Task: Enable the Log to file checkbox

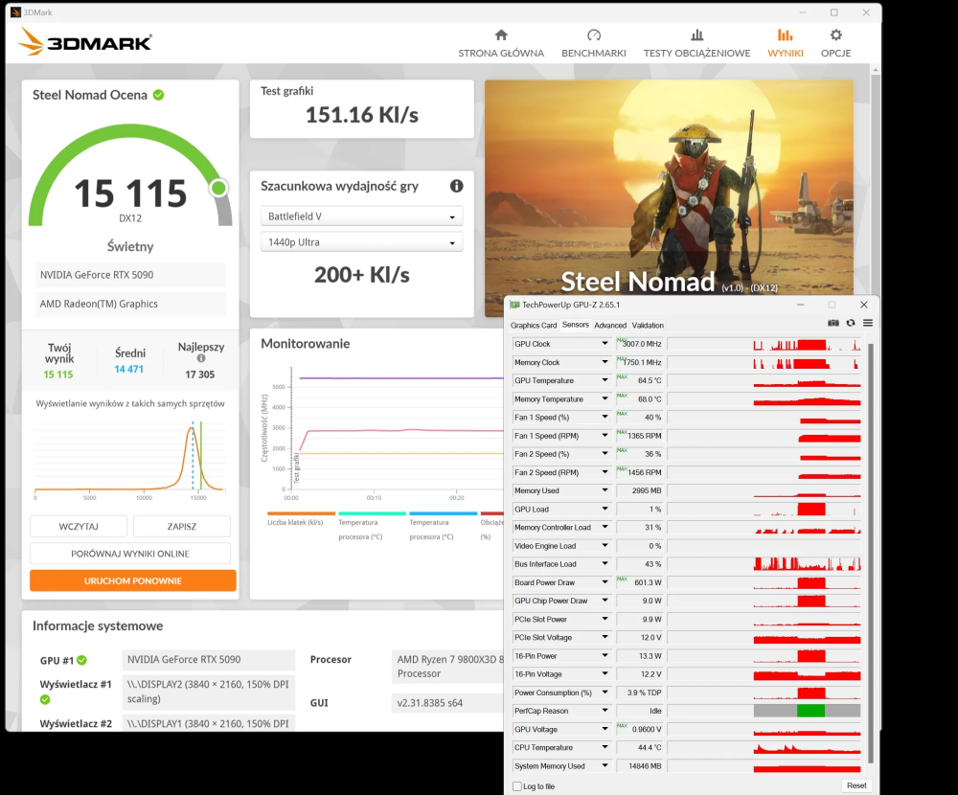Action: [x=518, y=786]
